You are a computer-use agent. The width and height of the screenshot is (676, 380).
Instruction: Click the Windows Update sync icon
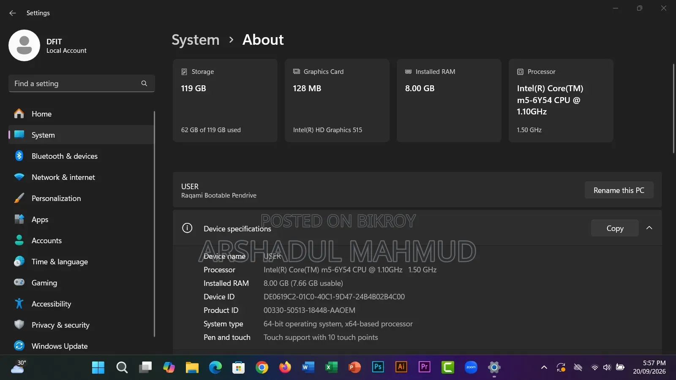[19, 345]
